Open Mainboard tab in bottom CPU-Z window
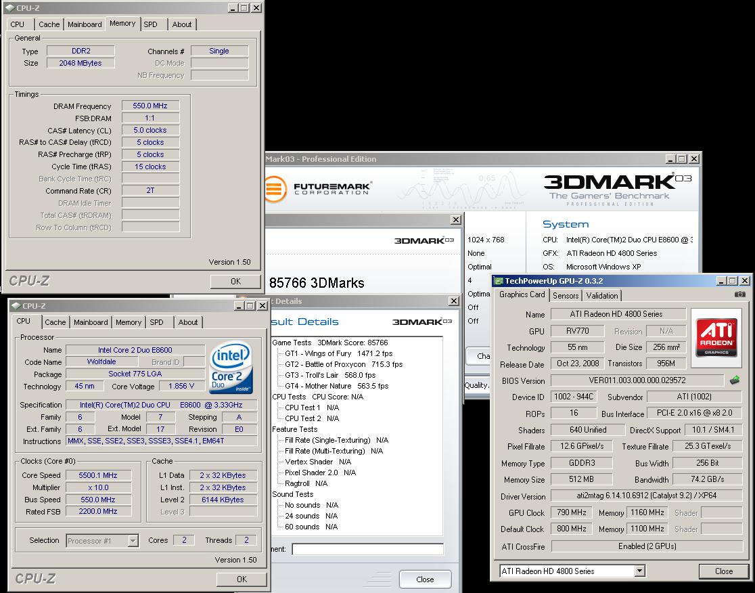 pyautogui.click(x=91, y=322)
